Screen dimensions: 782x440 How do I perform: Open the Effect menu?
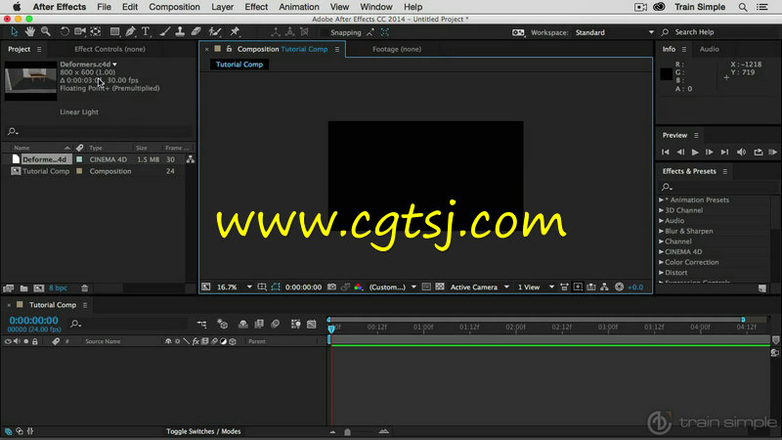[x=256, y=7]
